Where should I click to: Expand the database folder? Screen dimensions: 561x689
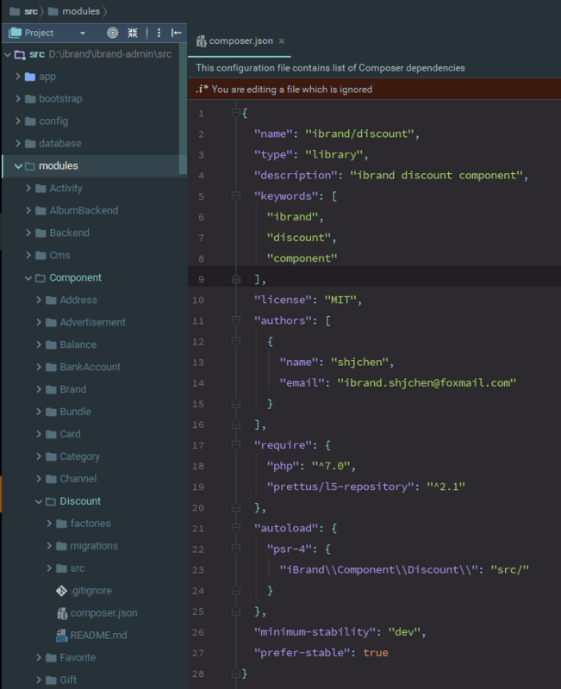(18, 143)
